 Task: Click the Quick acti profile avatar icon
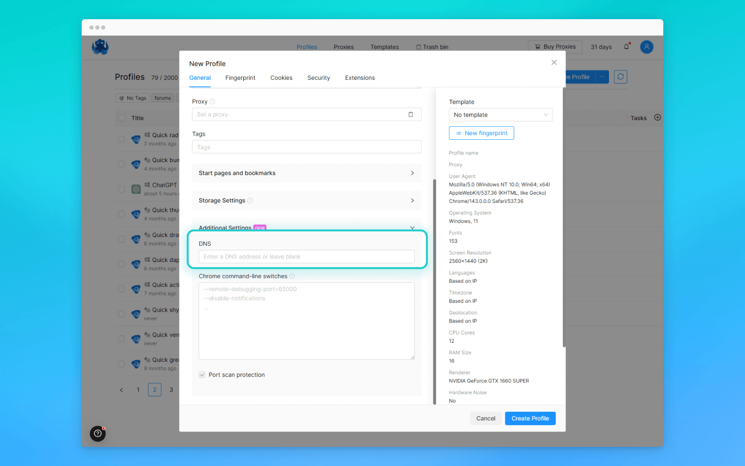[136, 289]
